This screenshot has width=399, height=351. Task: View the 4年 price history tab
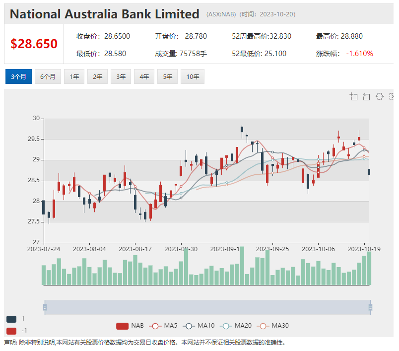144,76
